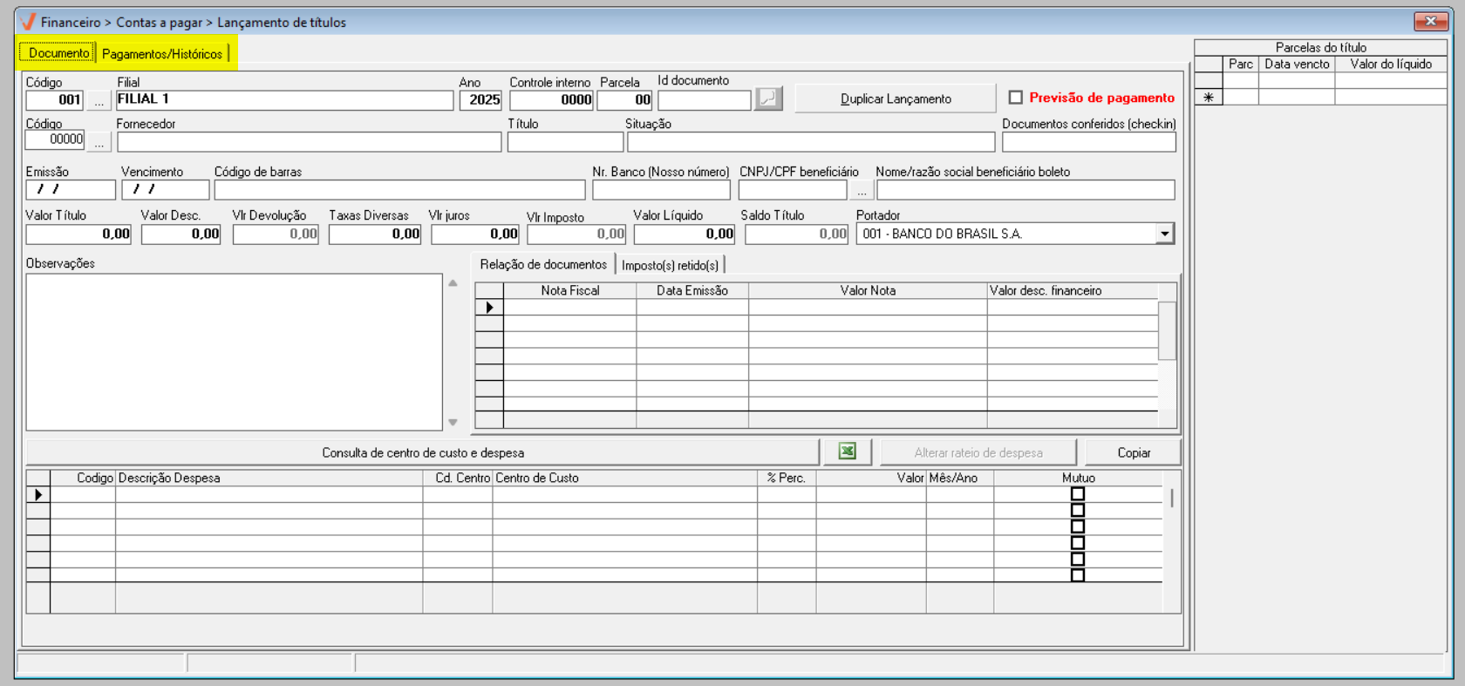Open Consulta de centro de custo e despesa
This screenshot has width=1465, height=686.
423,452
